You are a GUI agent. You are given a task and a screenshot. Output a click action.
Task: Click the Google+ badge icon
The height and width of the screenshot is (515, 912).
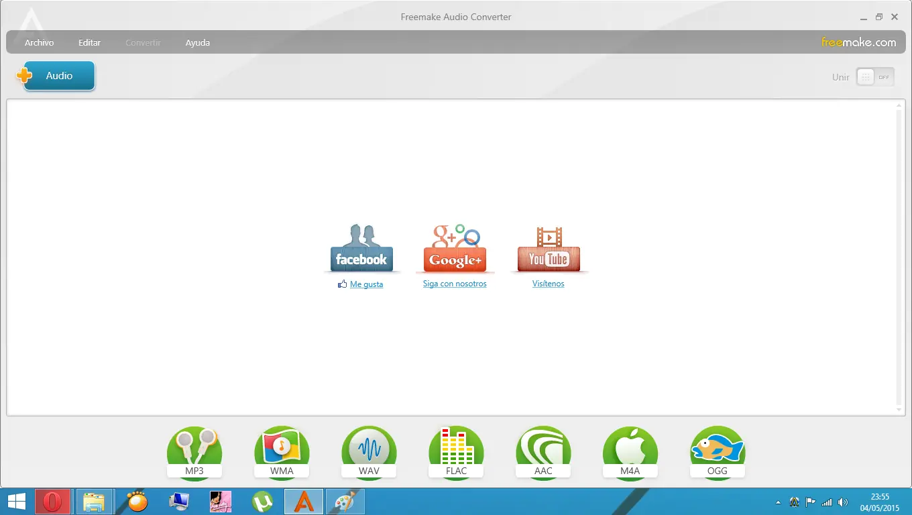coord(455,249)
